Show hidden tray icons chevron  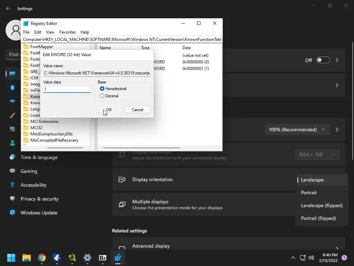(293, 258)
